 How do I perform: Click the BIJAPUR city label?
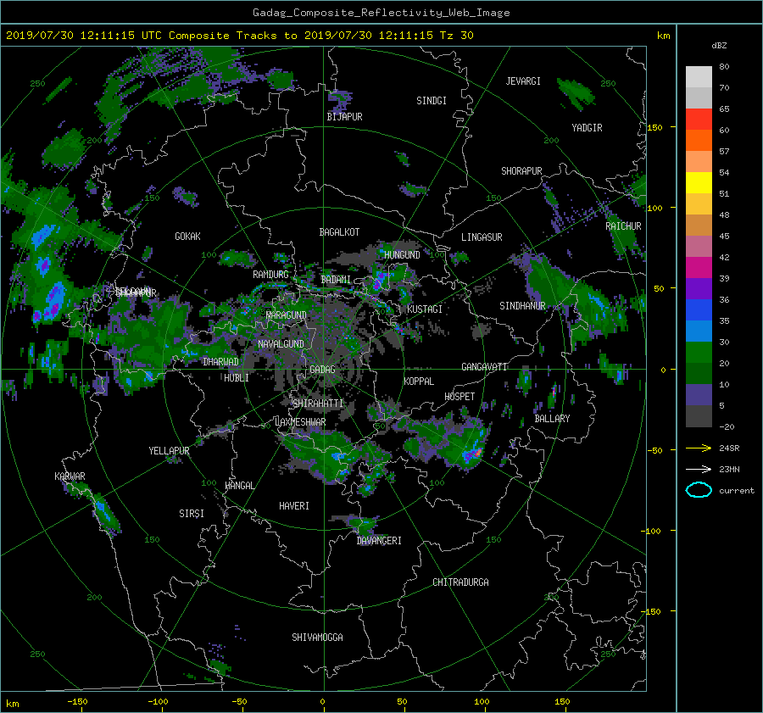pos(344,117)
